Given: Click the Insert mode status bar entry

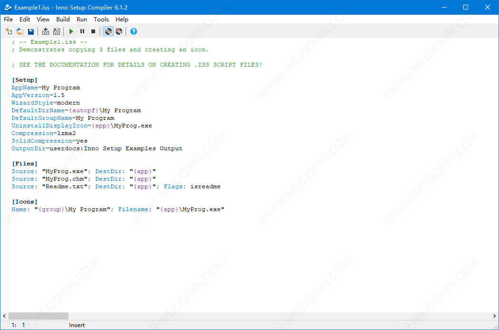Looking at the screenshot, I should coord(77,325).
